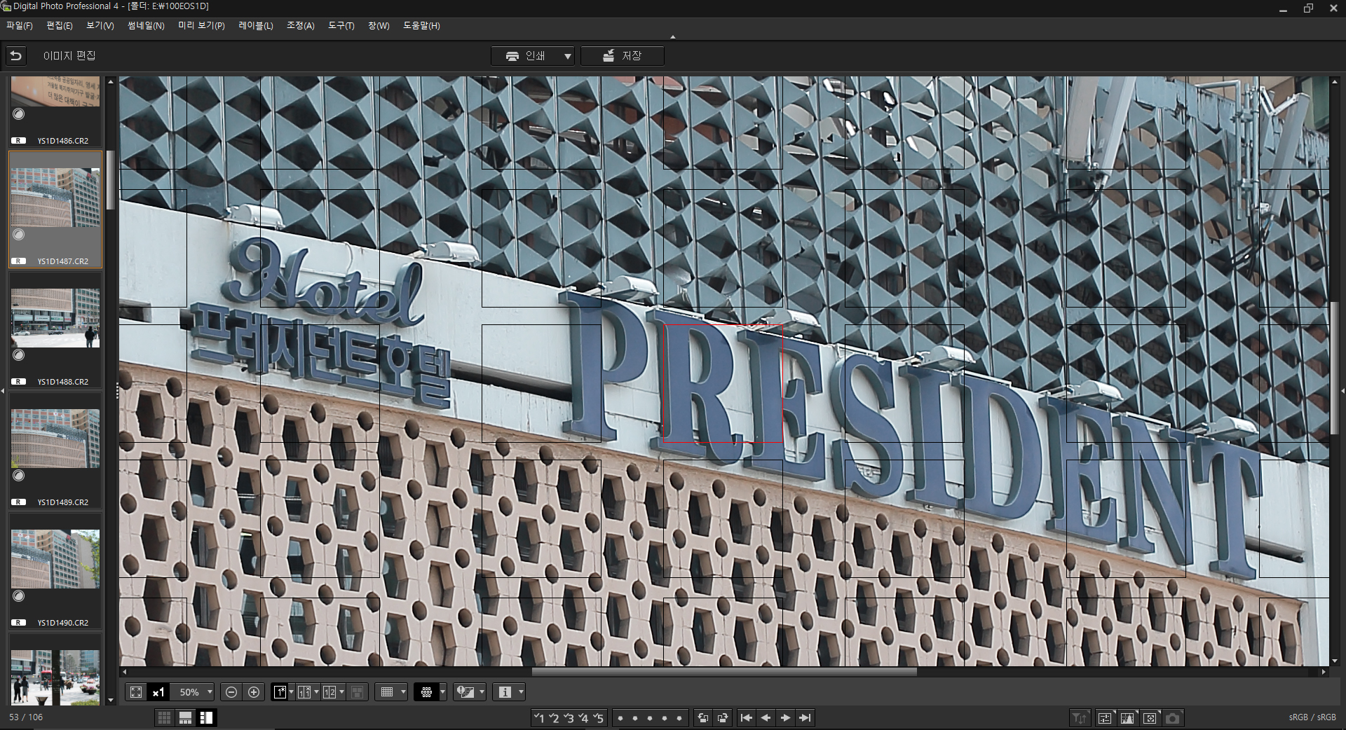Select single image preview mode
The image size is (1346, 730).
[x=280, y=692]
